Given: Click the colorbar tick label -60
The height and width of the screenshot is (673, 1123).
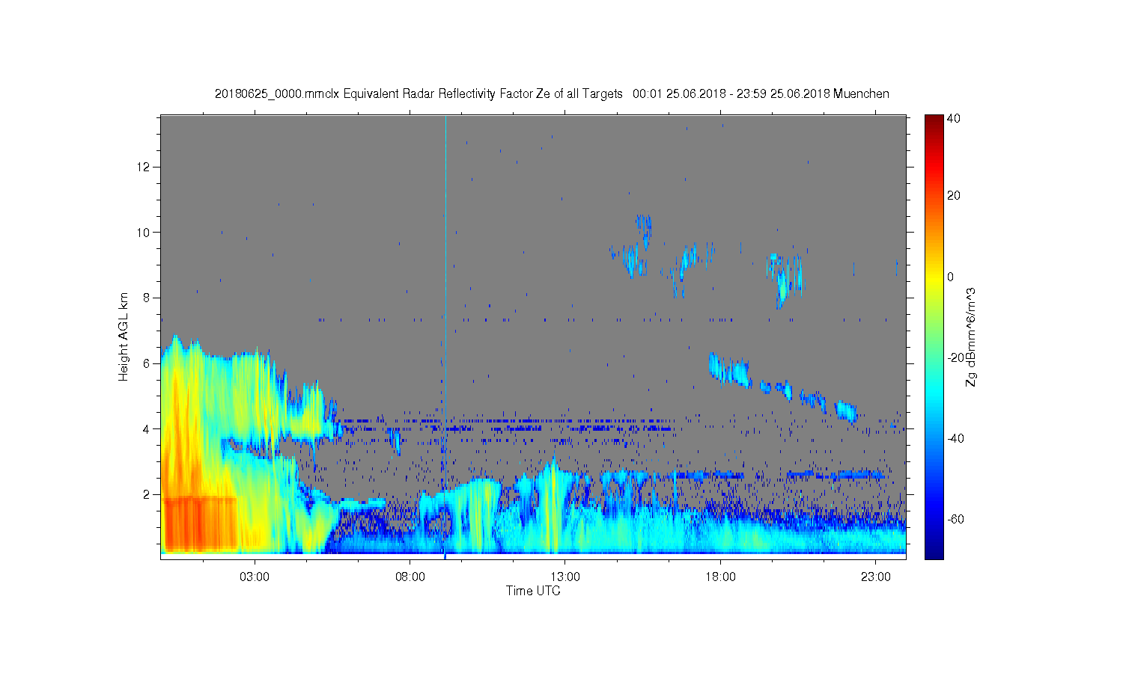Looking at the screenshot, I should point(956,519).
